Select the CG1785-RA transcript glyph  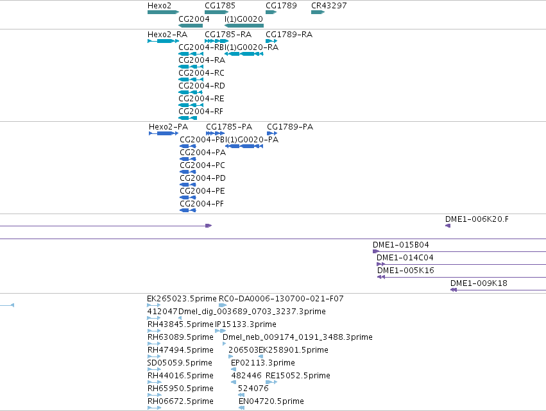217,41
